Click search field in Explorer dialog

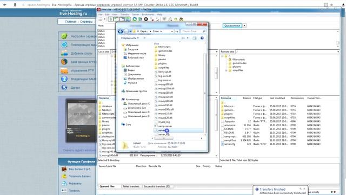pyautogui.click(x=194, y=31)
